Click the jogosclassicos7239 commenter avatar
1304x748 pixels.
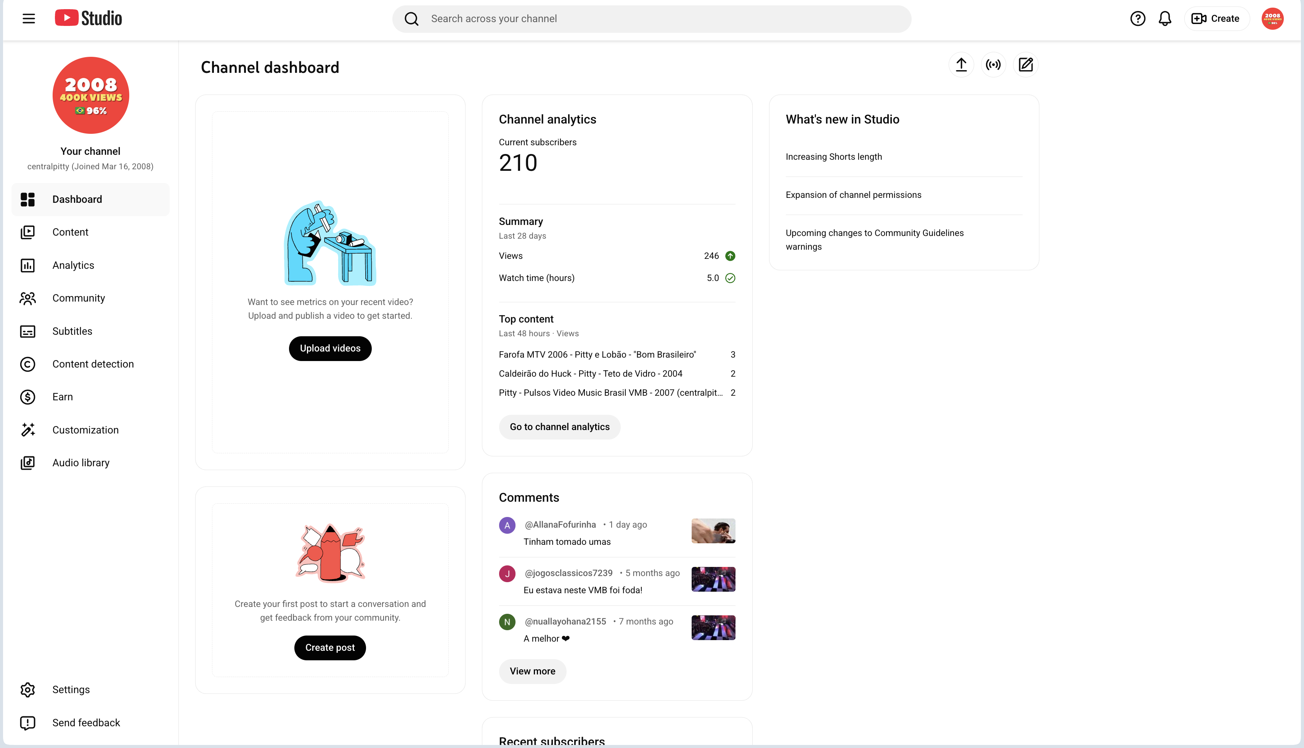click(x=507, y=573)
